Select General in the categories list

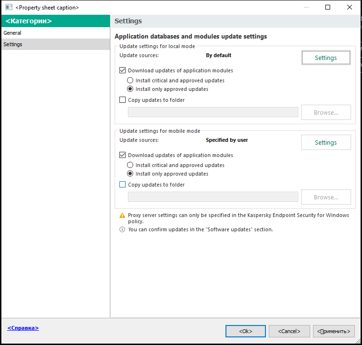pyautogui.click(x=12, y=33)
